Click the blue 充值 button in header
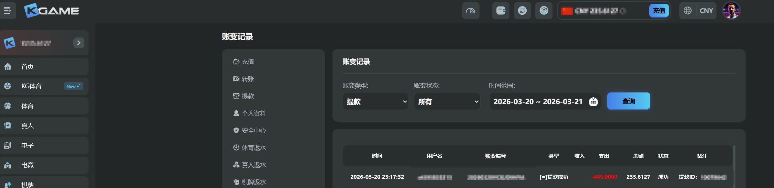774x188 pixels. coord(659,11)
